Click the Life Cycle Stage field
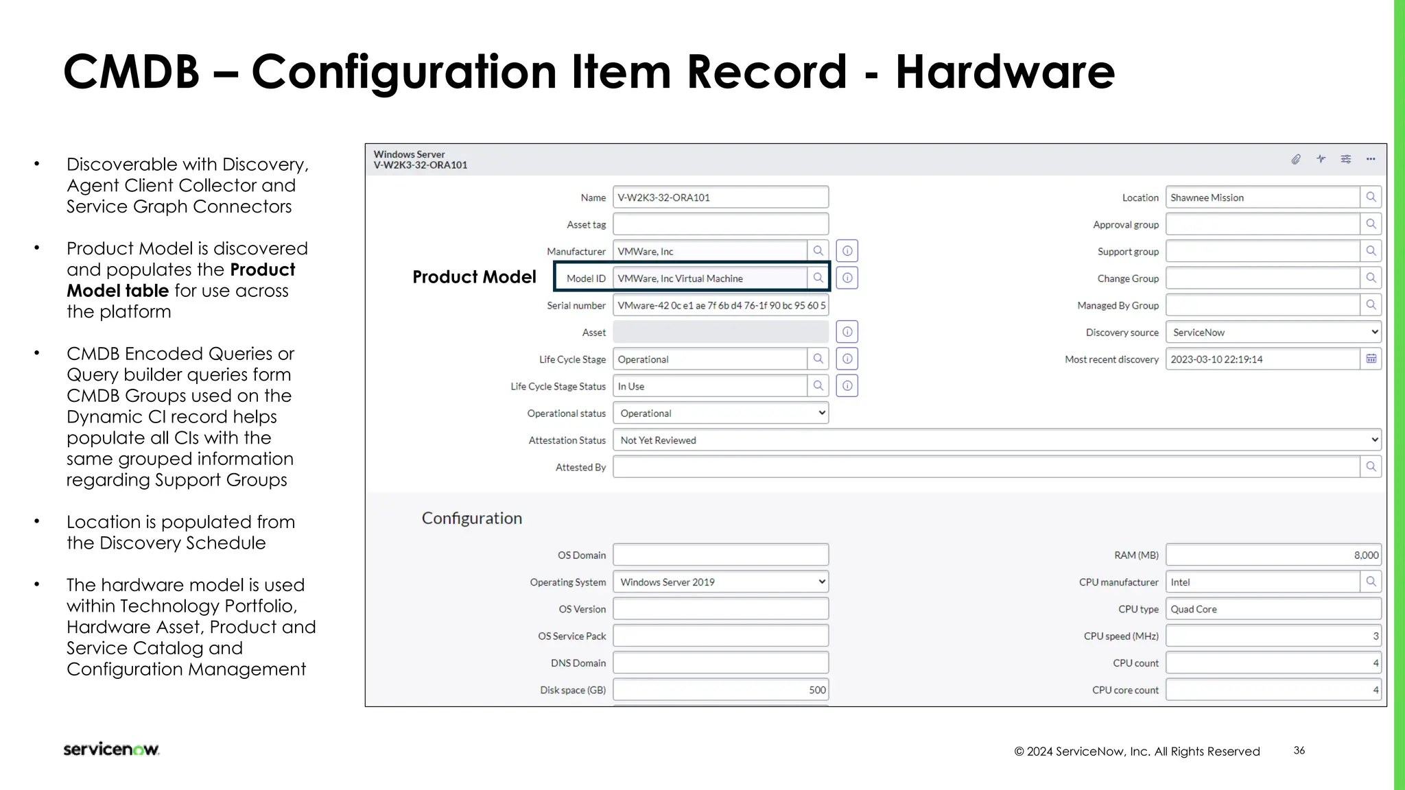This screenshot has height=790, width=1405. (x=710, y=359)
